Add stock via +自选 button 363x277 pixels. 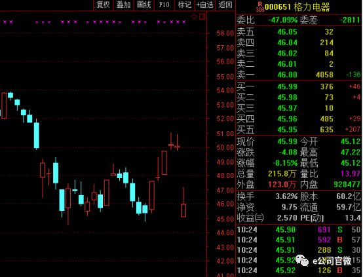pyautogui.click(x=205, y=5)
